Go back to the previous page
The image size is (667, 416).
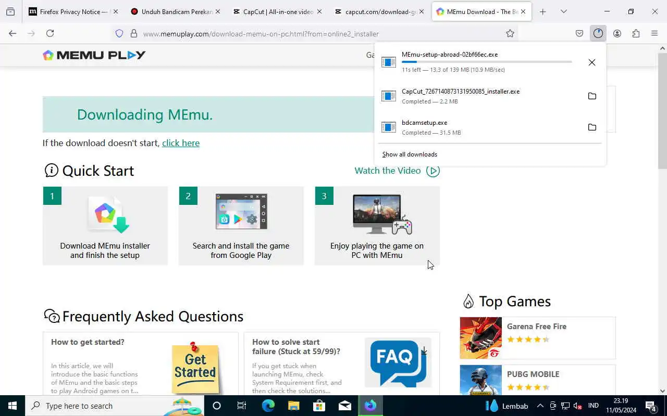pos(13,33)
